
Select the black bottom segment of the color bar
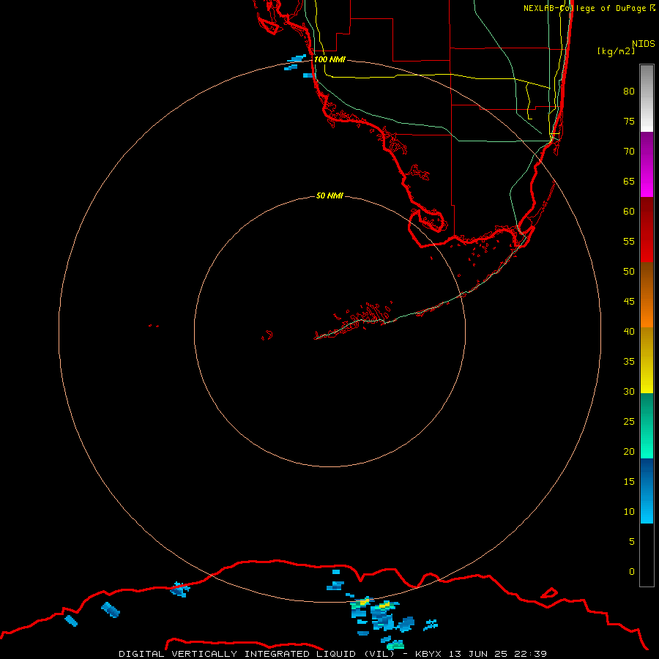pyautogui.click(x=647, y=555)
